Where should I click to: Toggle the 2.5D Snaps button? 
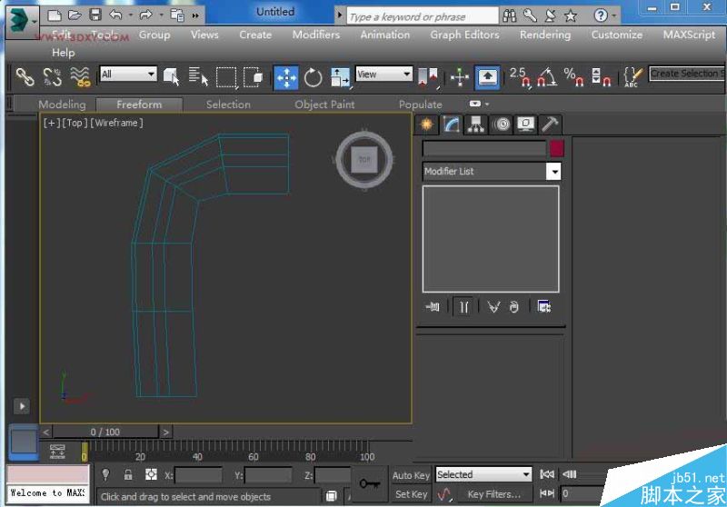[520, 77]
